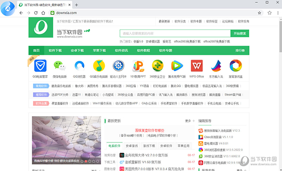This screenshot has height=171, width=282.
Task: Click the 软件合集 category tag
Action: pos(41,104)
